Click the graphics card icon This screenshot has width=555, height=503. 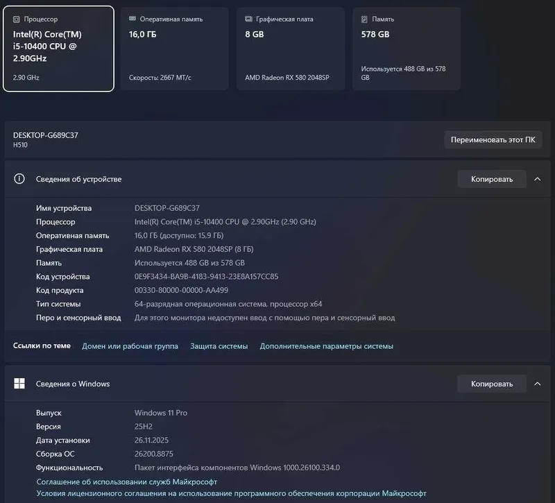248,19
